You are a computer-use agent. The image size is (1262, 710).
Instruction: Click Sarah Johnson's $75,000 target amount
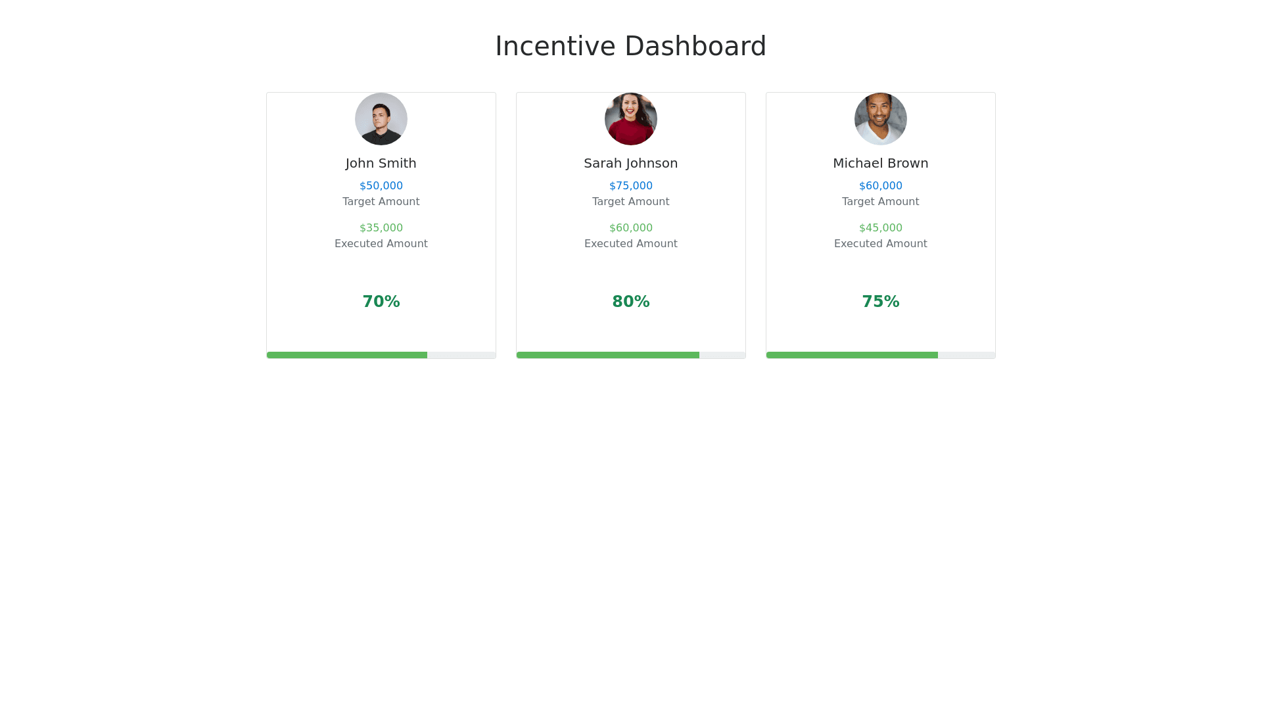(x=631, y=186)
